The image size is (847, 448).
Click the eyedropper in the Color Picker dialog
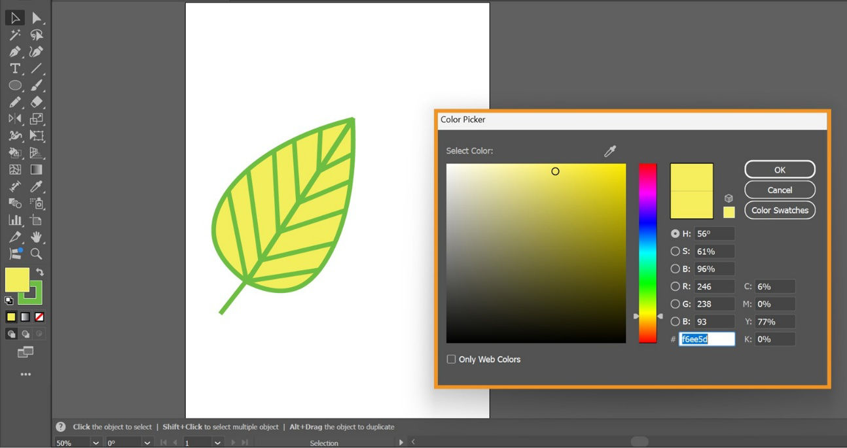(610, 150)
